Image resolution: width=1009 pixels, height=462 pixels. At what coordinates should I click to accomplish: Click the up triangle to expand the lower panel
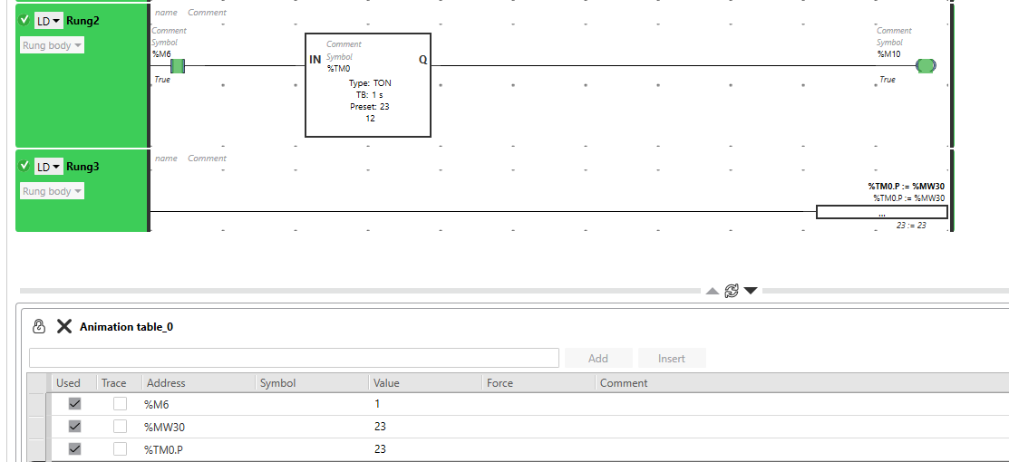click(712, 291)
